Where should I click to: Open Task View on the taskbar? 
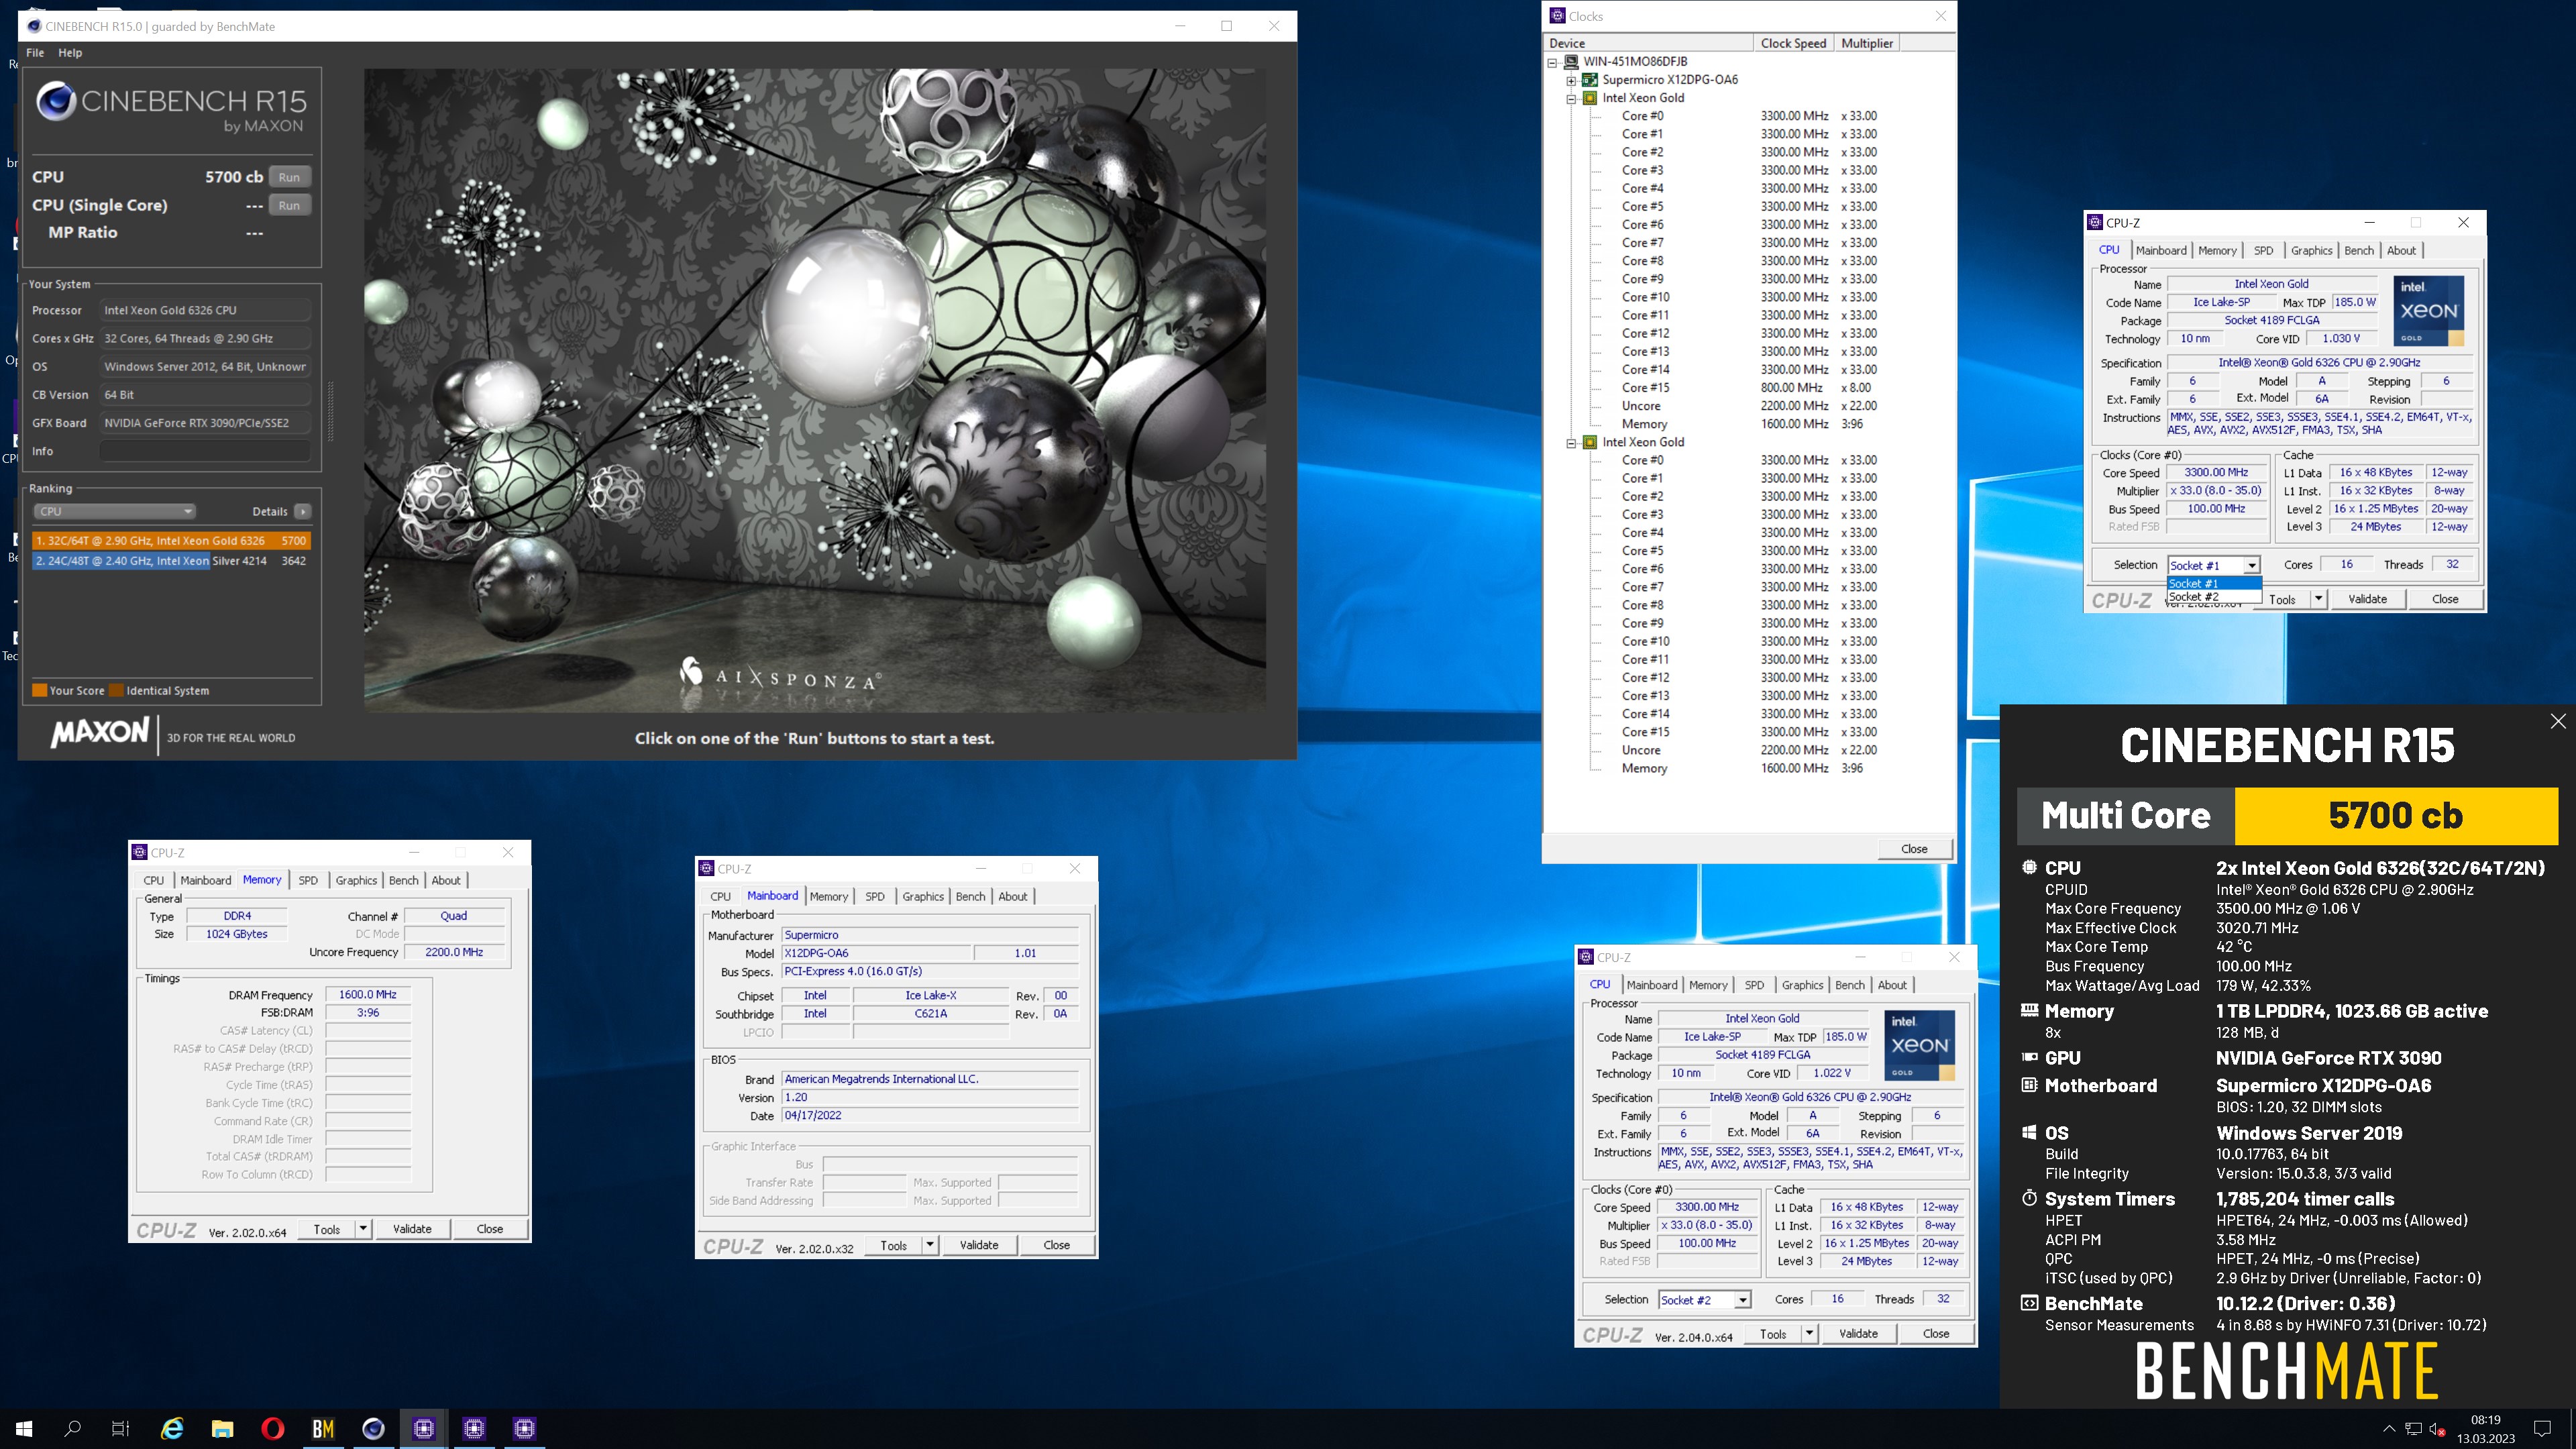[120, 1428]
